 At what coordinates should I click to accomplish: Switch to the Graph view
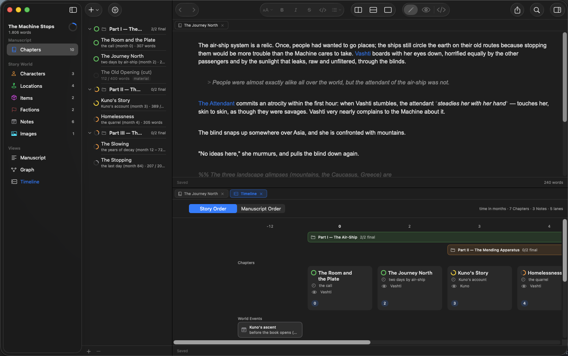pyautogui.click(x=42, y=170)
